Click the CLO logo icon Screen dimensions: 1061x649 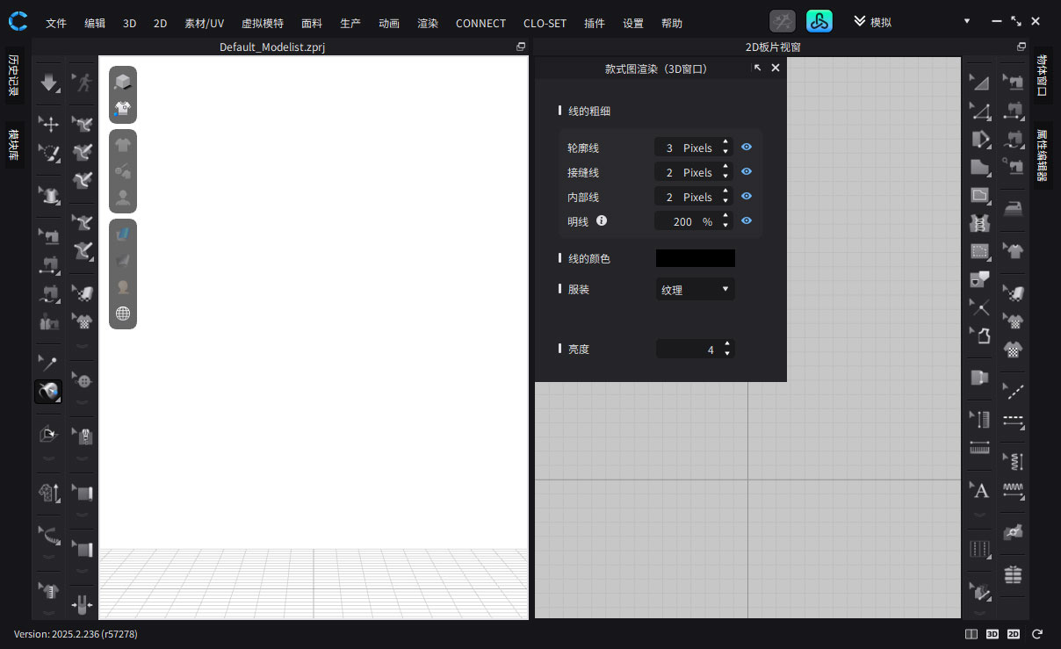[18, 21]
